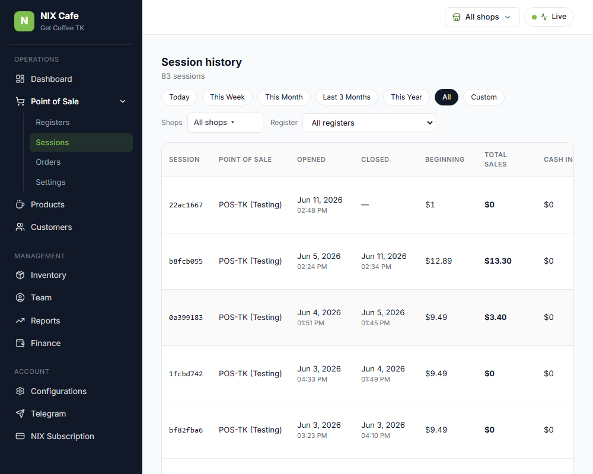The width and height of the screenshot is (593, 474).
Task: Click the BEGINNING column header
Action: [445, 159]
